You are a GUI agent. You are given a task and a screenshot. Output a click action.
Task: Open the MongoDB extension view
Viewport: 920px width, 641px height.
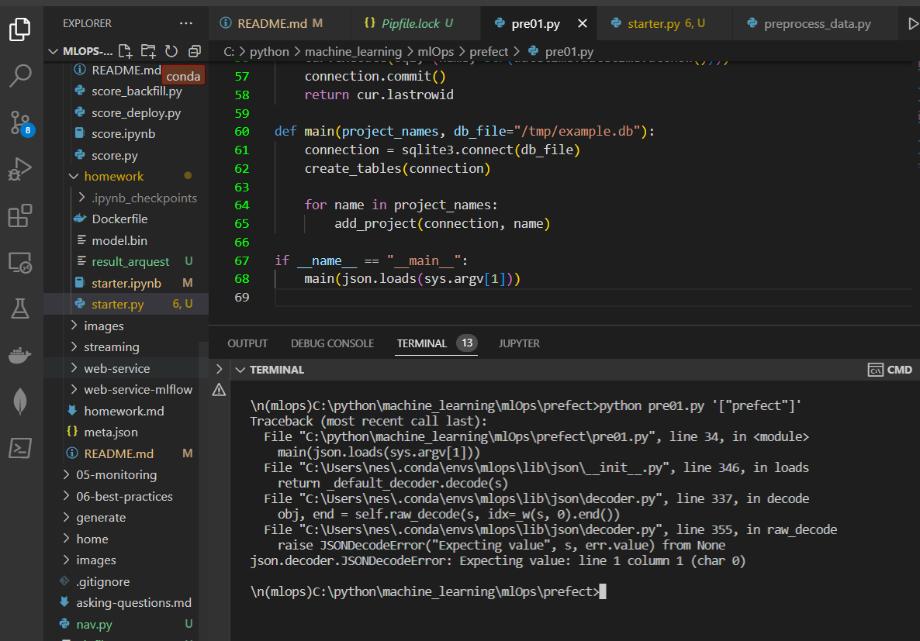[x=20, y=401]
